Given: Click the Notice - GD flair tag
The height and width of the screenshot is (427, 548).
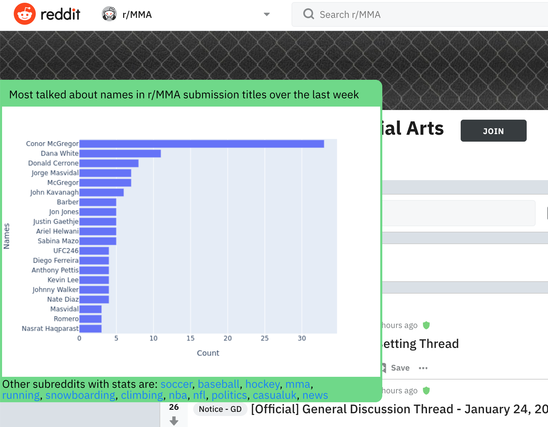Looking at the screenshot, I should coord(220,409).
